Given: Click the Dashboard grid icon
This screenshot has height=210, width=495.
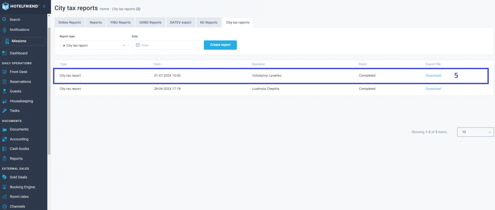Looking at the screenshot, I should [x=4, y=53].
